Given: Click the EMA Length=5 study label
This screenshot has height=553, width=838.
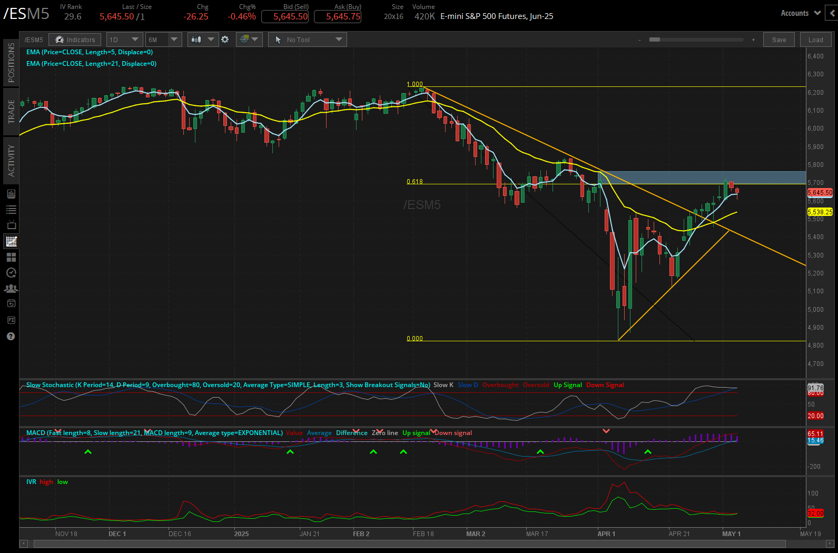Looking at the screenshot, I should click(x=90, y=52).
